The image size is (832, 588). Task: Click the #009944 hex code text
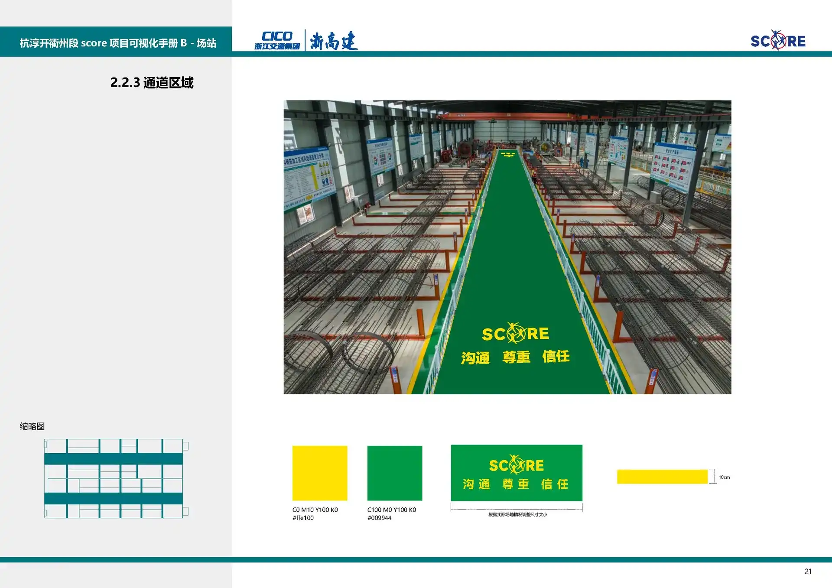click(x=380, y=517)
